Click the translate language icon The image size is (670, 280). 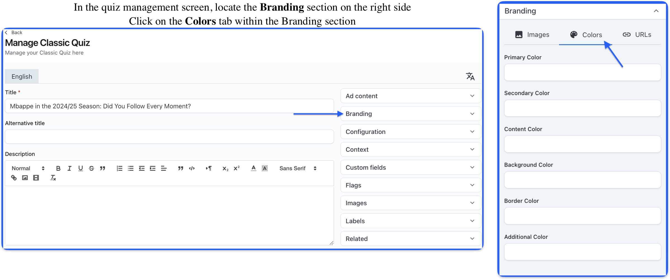(470, 76)
